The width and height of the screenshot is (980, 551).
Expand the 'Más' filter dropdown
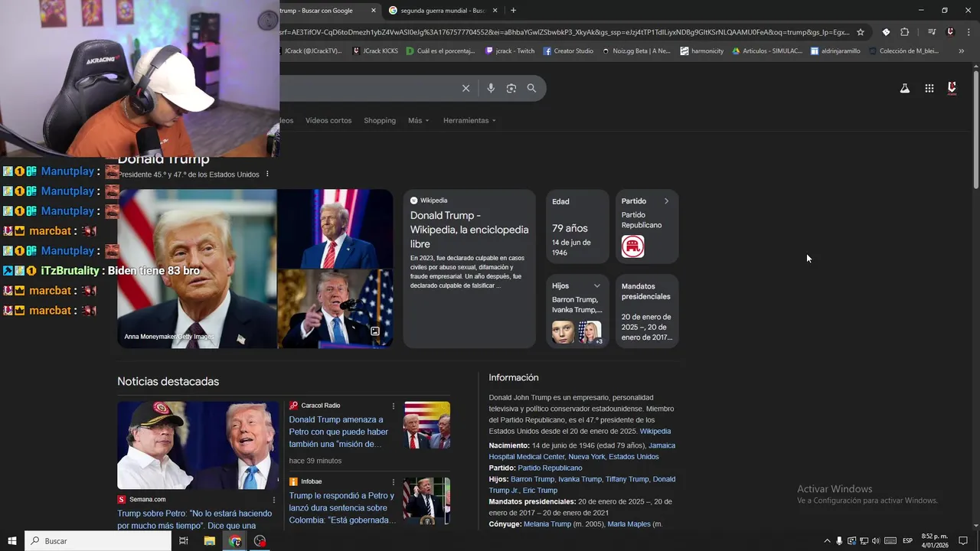pyautogui.click(x=418, y=120)
